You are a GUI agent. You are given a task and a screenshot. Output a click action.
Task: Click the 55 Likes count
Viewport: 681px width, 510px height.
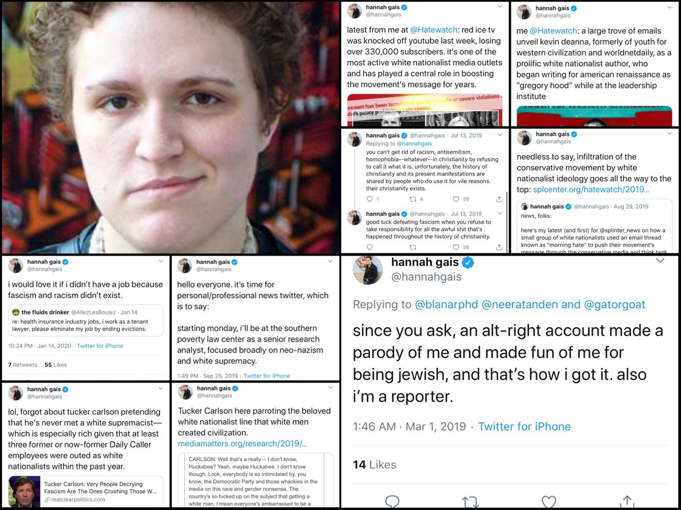pos(55,365)
